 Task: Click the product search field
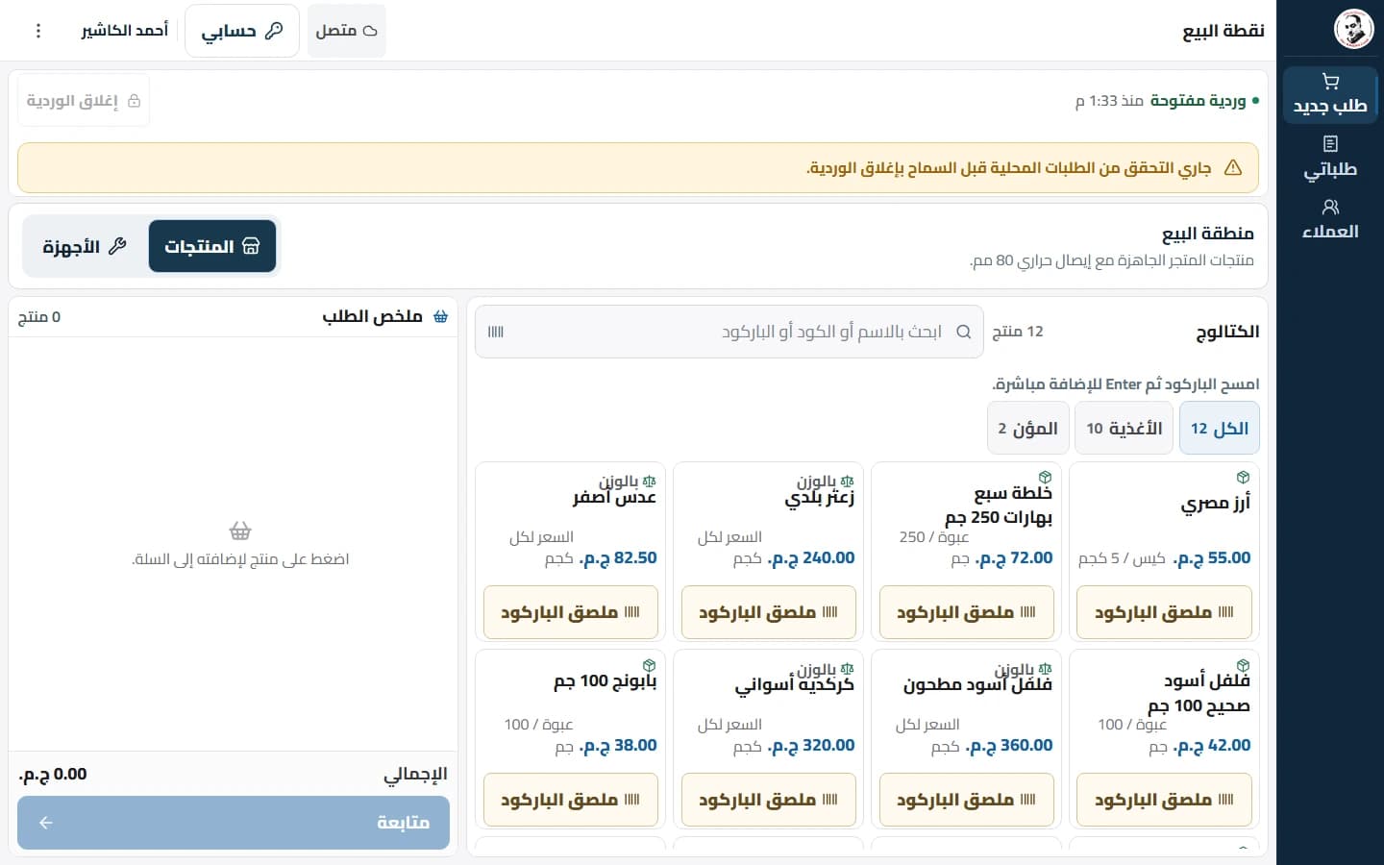(x=729, y=332)
